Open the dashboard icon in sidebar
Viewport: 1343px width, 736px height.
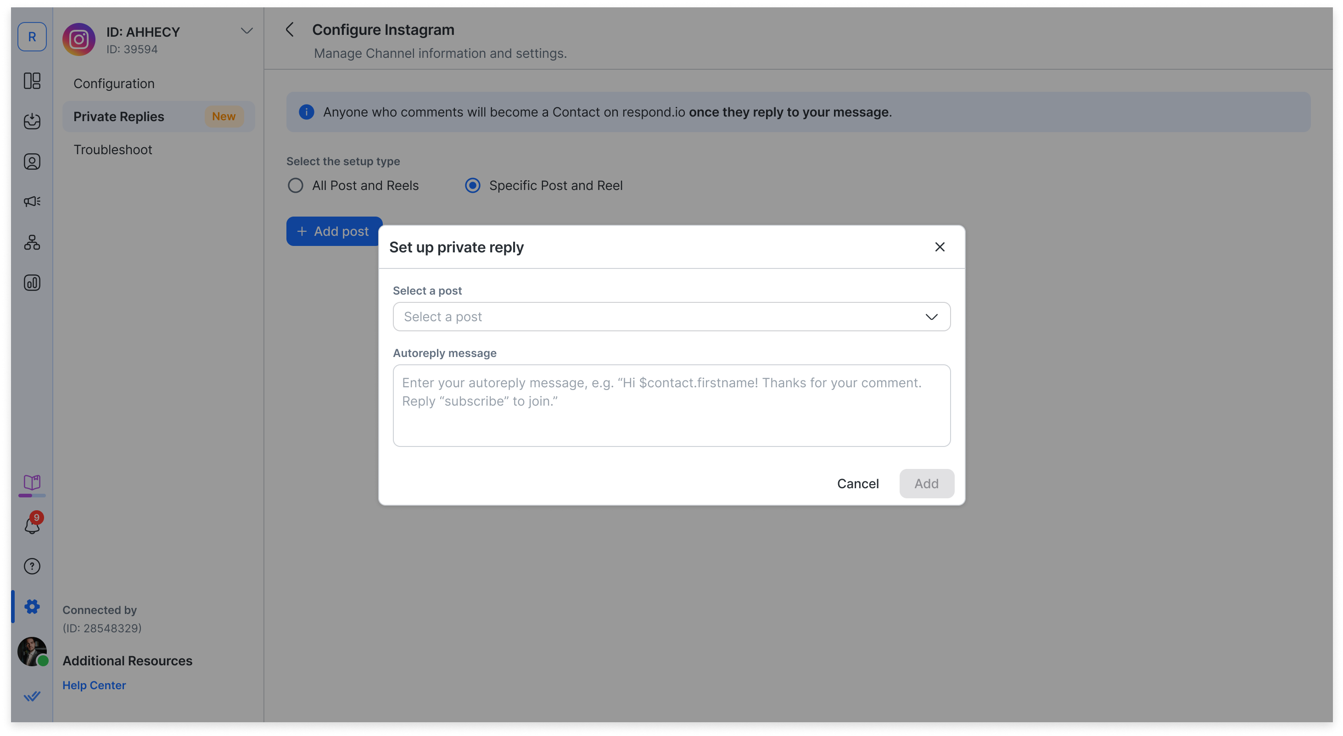pyautogui.click(x=32, y=81)
